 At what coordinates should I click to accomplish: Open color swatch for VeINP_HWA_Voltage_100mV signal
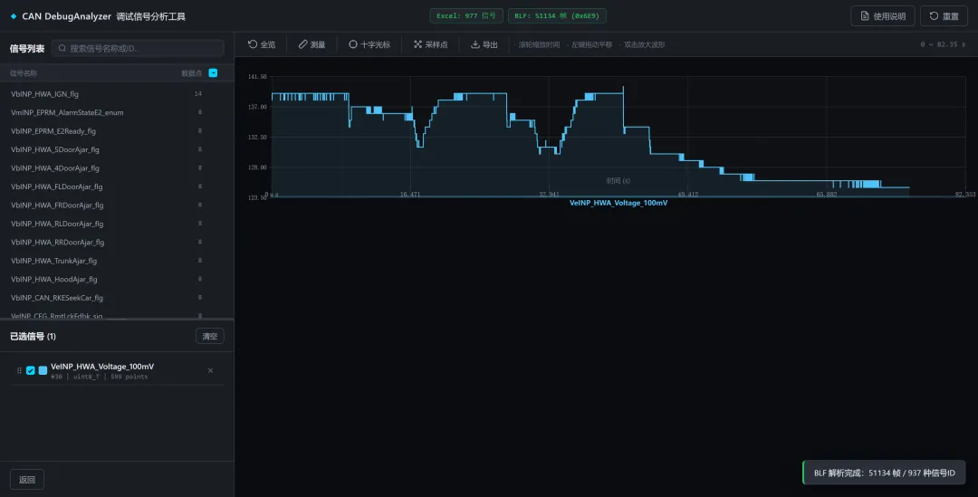43,370
